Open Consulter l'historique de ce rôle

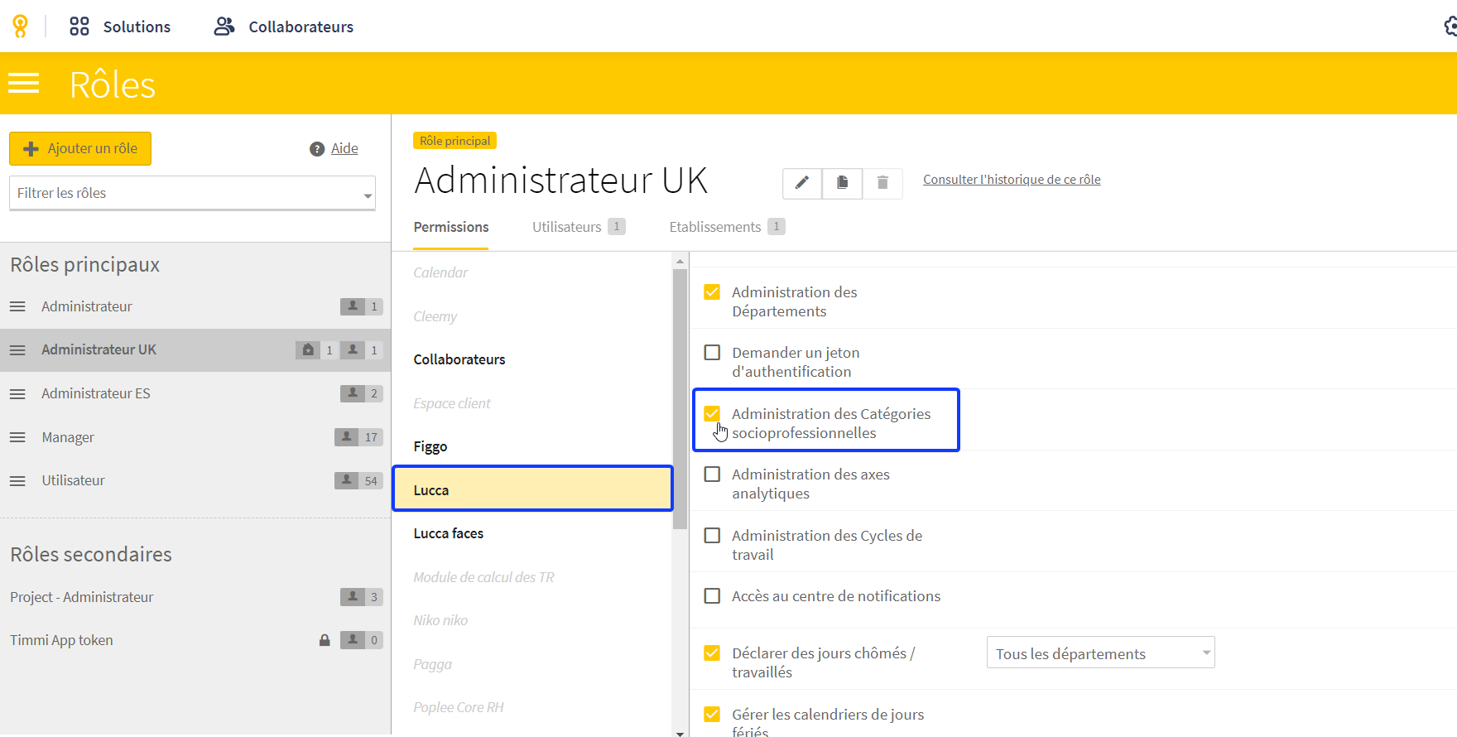tap(1012, 180)
